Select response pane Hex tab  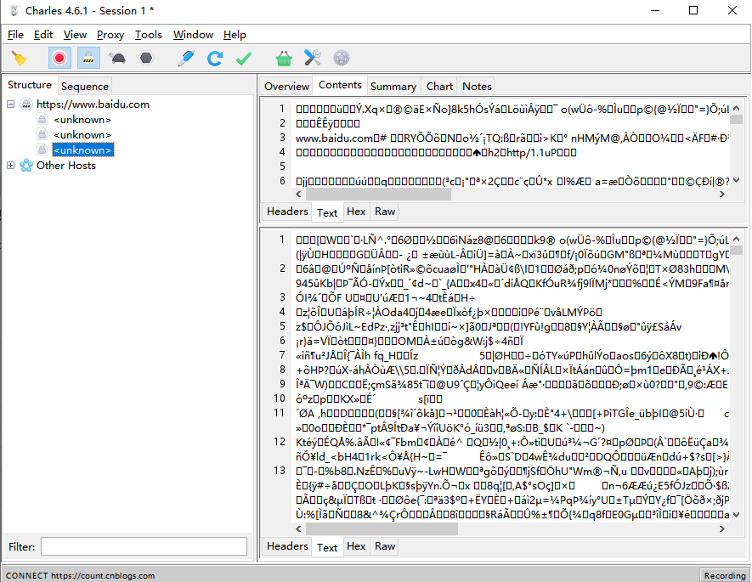[x=356, y=546]
